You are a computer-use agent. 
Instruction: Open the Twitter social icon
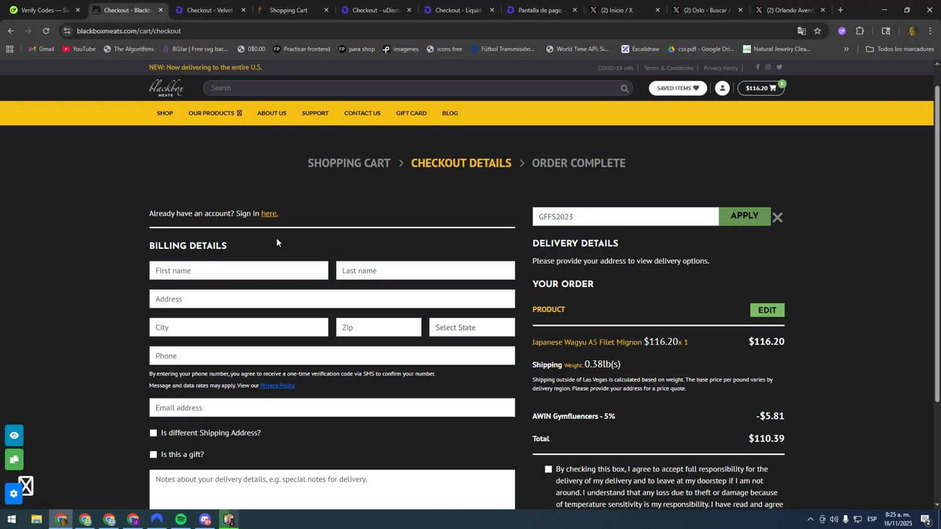[x=779, y=67]
